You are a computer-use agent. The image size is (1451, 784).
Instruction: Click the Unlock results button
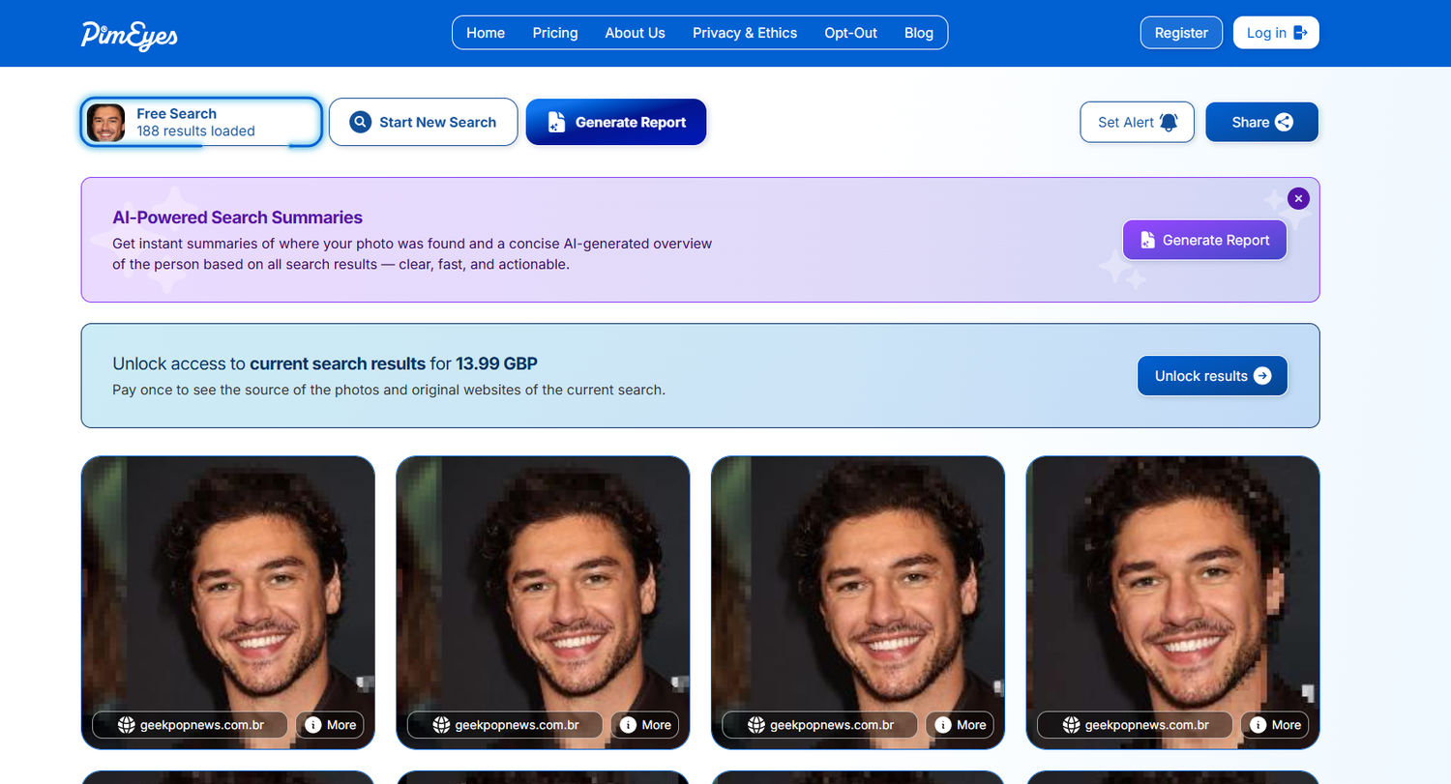1212,376
